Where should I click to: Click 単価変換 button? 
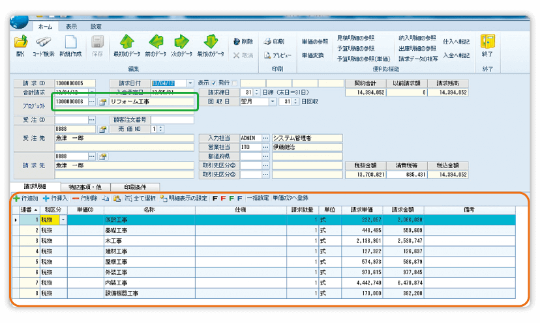(x=312, y=55)
